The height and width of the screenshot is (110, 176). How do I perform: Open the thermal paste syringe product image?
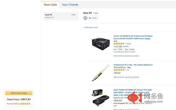[101, 71]
